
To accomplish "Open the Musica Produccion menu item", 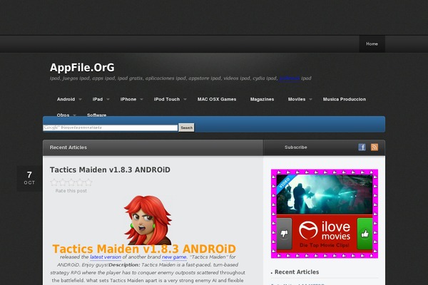I will (x=345, y=99).
